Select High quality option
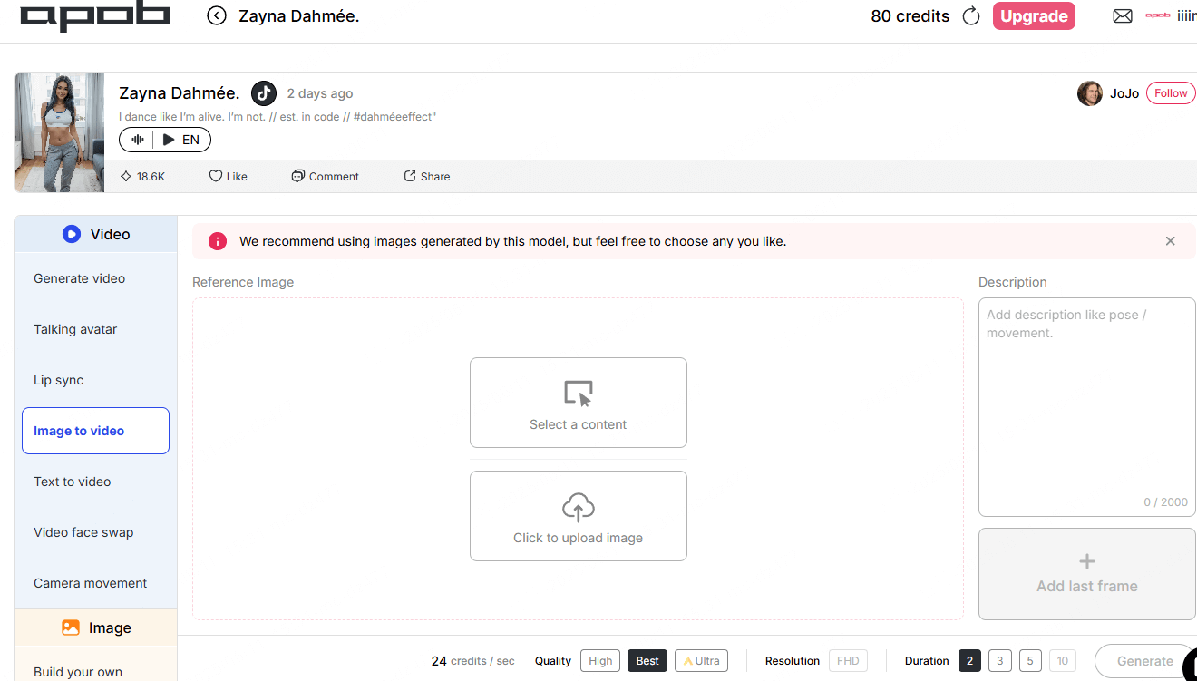The width and height of the screenshot is (1197, 681). 600,661
